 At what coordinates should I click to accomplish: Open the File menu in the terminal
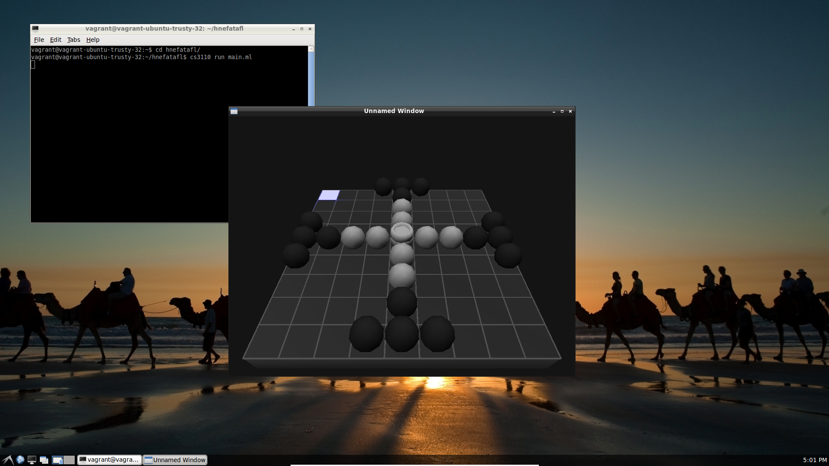[x=39, y=40]
